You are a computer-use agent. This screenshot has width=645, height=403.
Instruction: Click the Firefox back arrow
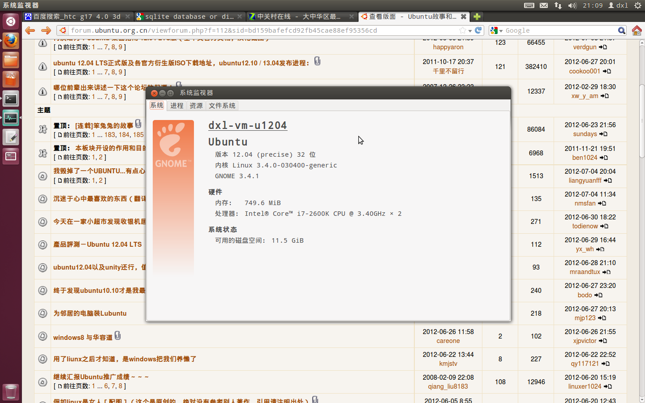pyautogui.click(x=30, y=30)
